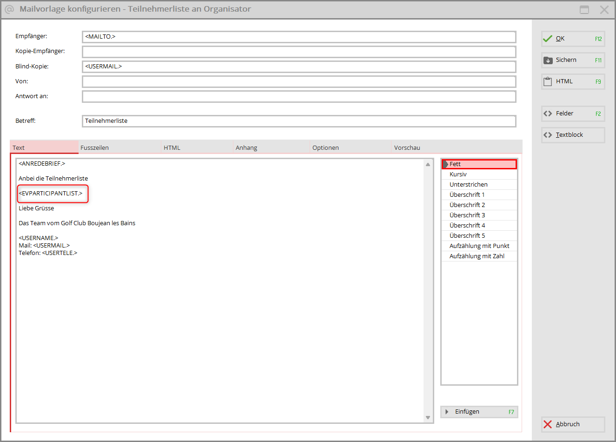
Task: Click the Felder angle-brackets icon
Action: [x=548, y=114]
